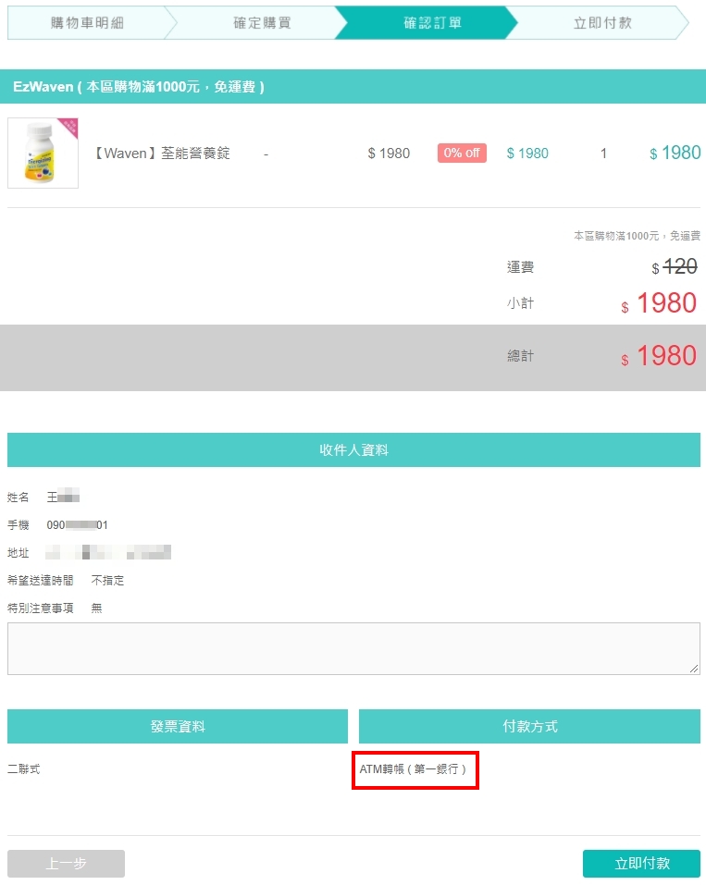Click the 確認訂單 active step
706x885 pixels.
(x=433, y=22)
